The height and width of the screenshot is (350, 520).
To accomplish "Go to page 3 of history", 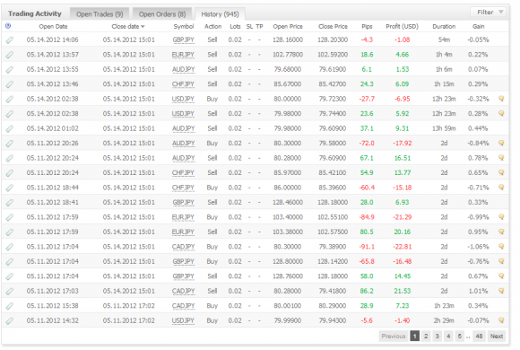I will [438, 336].
